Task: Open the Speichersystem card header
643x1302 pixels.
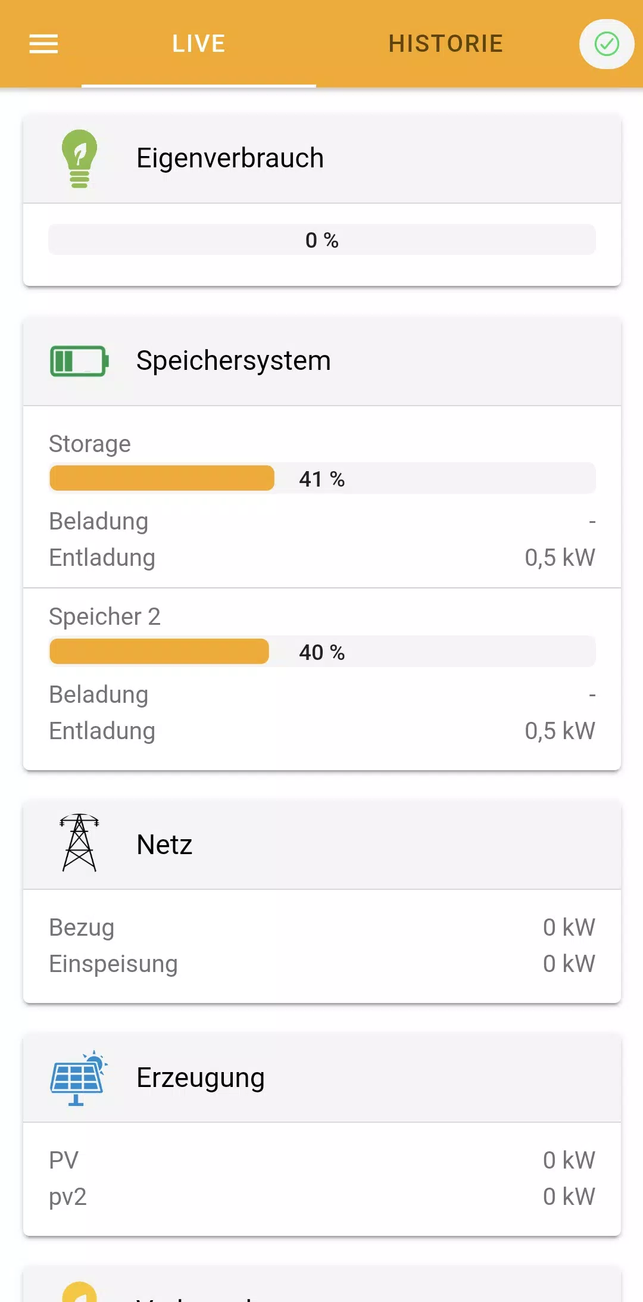Action: [x=321, y=361]
